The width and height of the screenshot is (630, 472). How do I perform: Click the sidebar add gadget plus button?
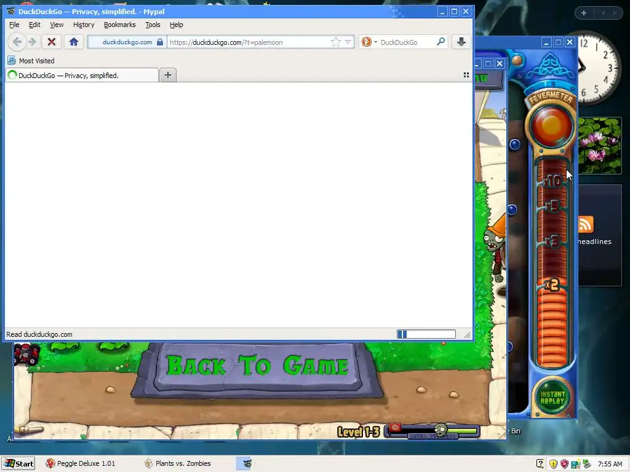click(584, 13)
